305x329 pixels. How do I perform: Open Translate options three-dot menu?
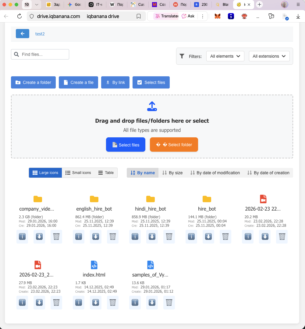point(202,16)
